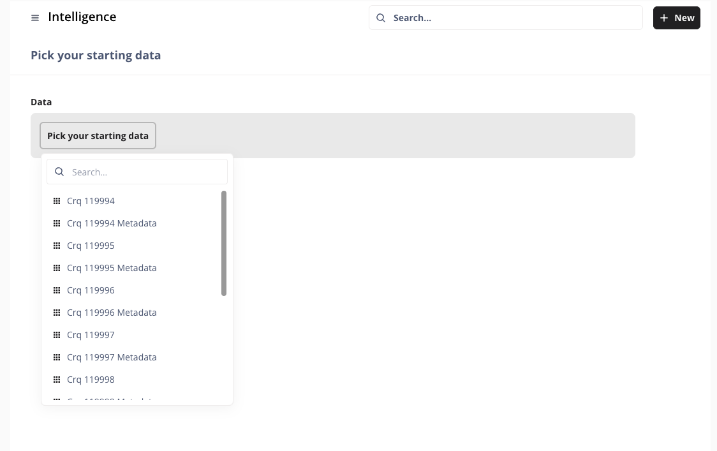
Task: Click the table icon beside Crq 119995
Action: click(57, 246)
